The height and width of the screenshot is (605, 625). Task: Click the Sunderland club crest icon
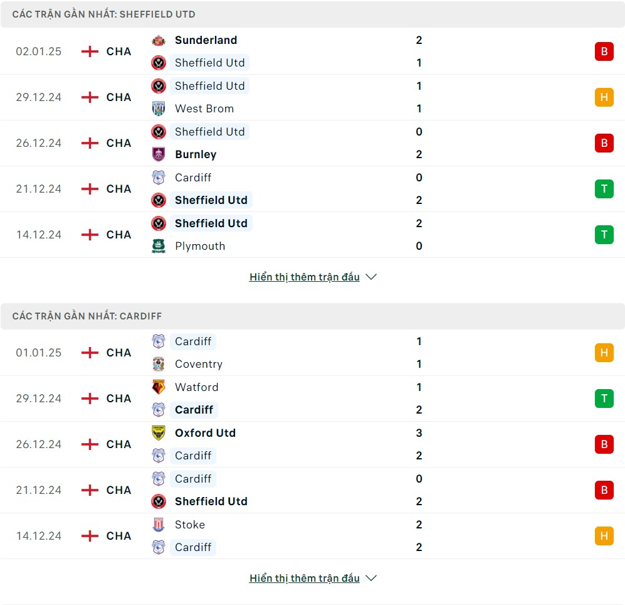[x=159, y=40]
